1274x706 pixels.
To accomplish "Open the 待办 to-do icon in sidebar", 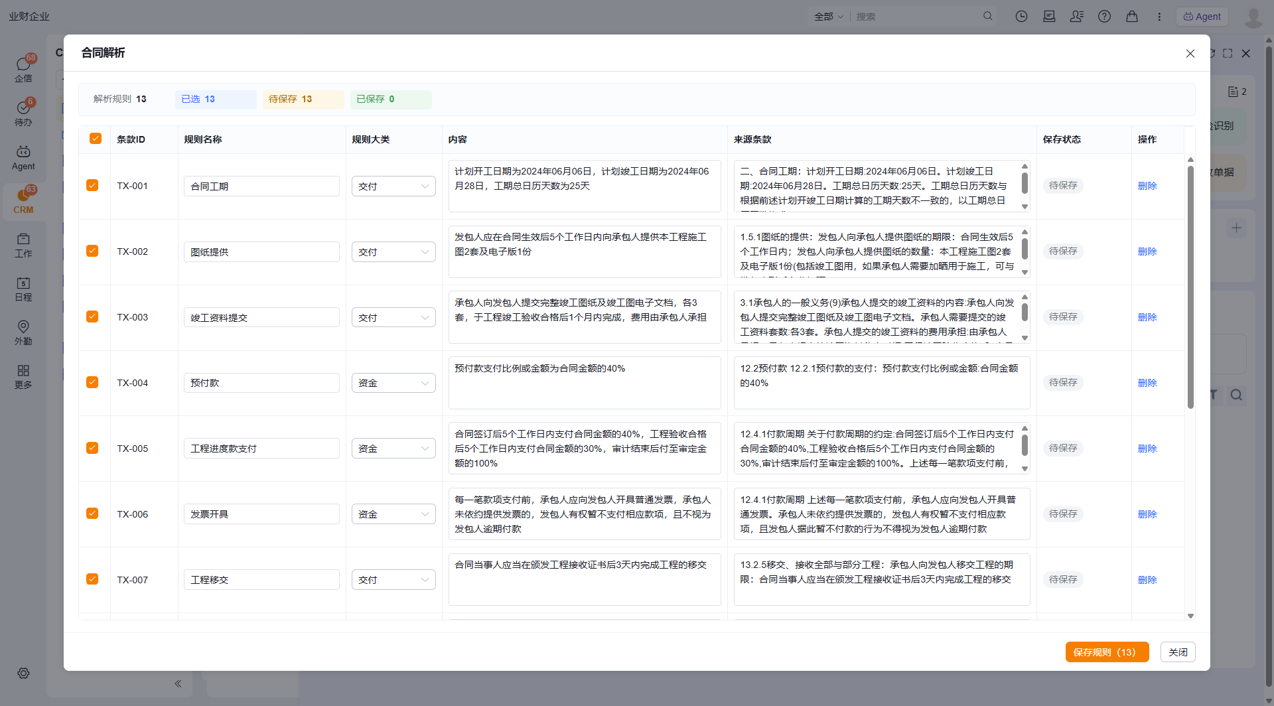I will (x=23, y=113).
